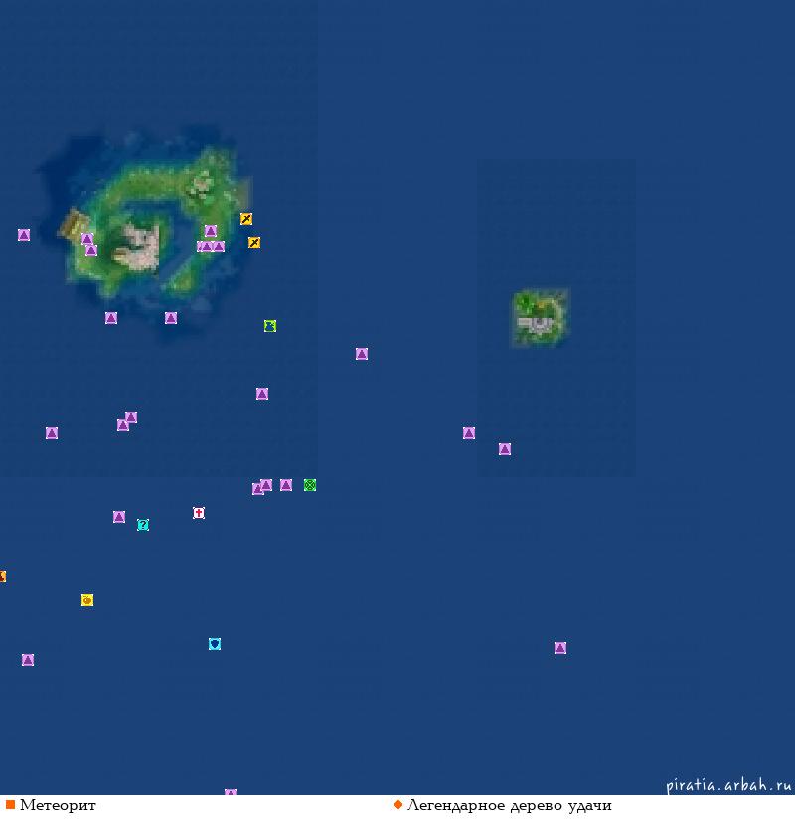Viewport: 795px width, 825px height.
Task: Select purple marker just left of question mark
Action: pos(119,517)
